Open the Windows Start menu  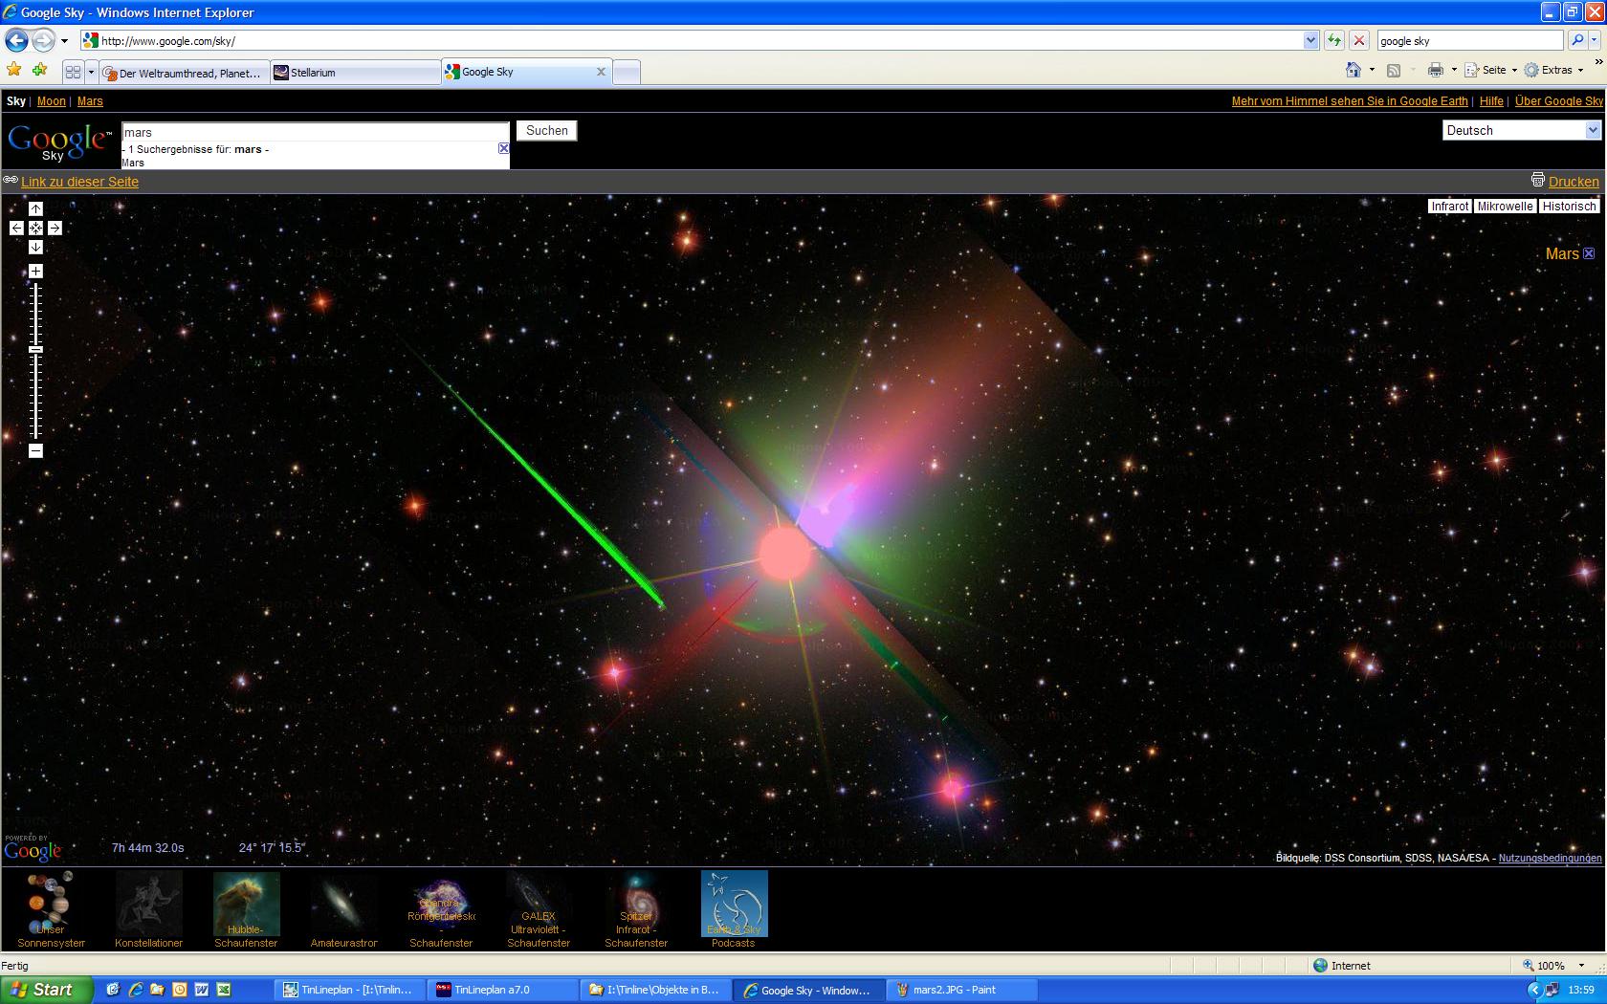pyautogui.click(x=46, y=990)
